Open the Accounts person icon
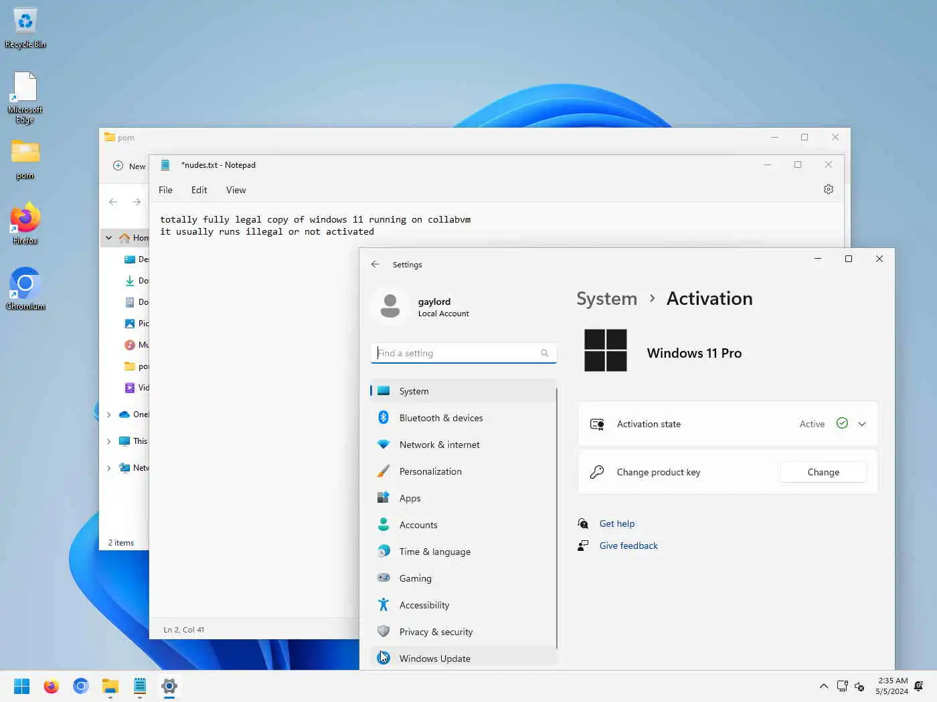 click(384, 525)
